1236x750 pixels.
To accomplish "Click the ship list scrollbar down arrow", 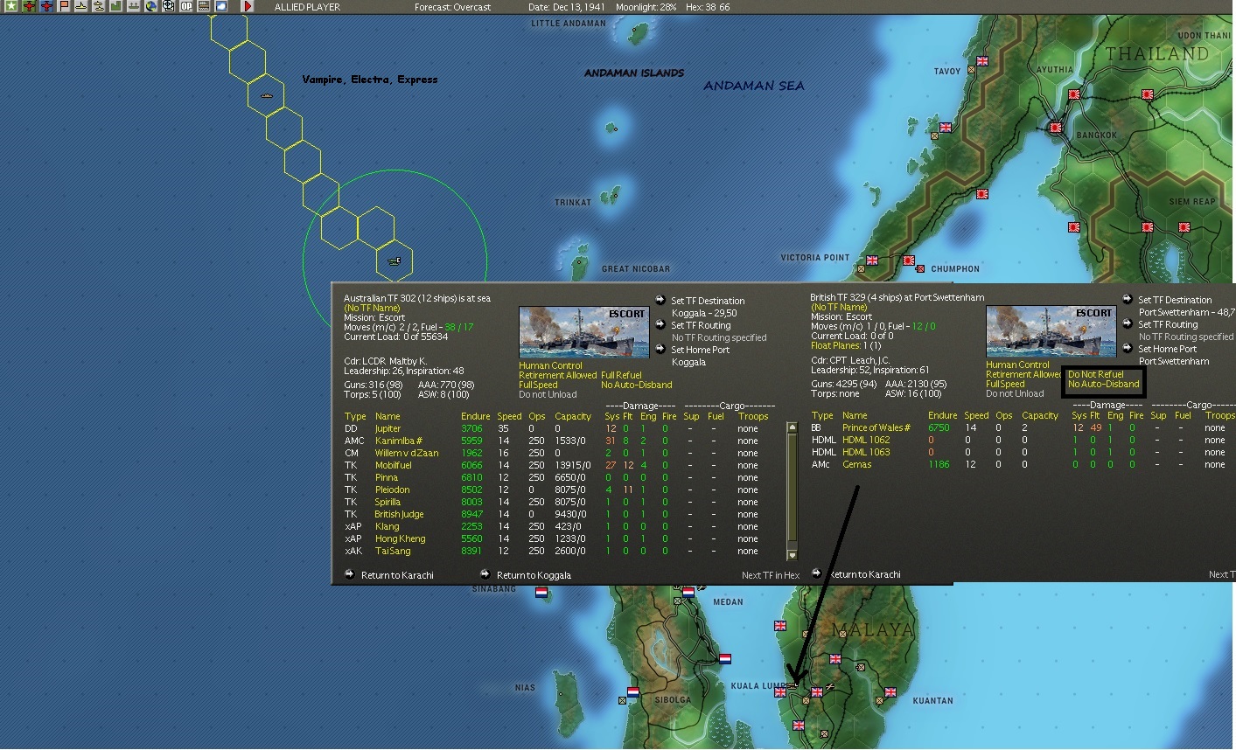I will click(x=793, y=555).
